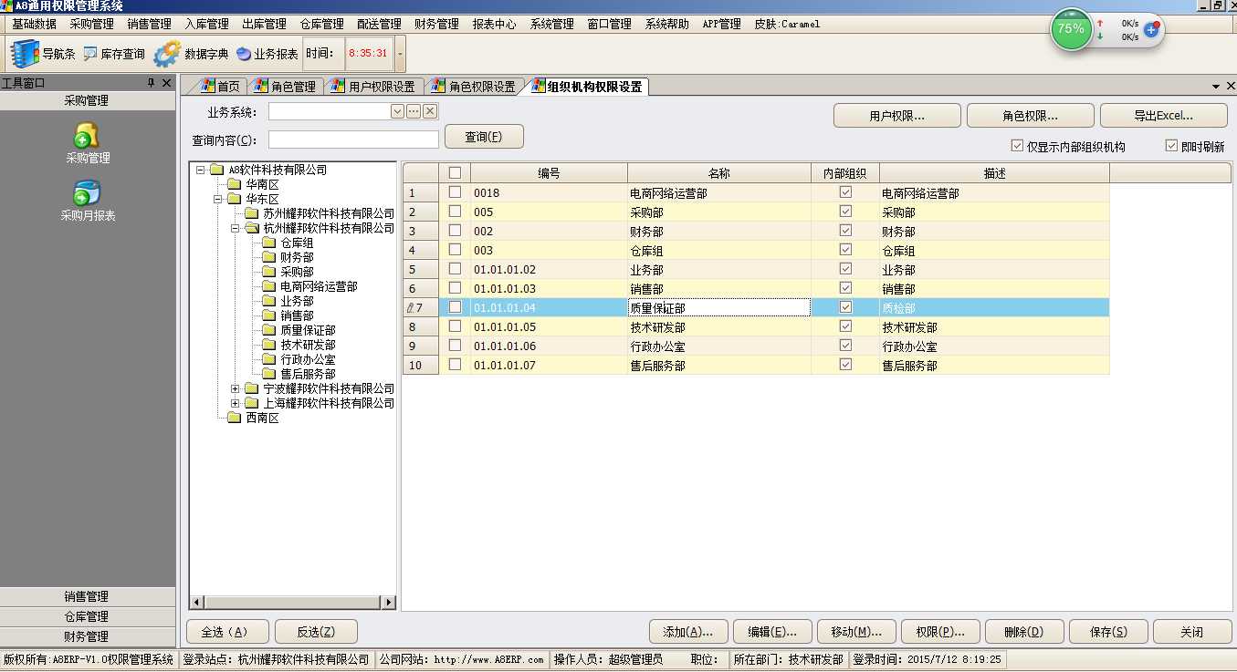This screenshot has height=672, width=1237.
Task: Select 苏州耀邦软件科技有限公司 in the tree
Action: [x=329, y=213]
